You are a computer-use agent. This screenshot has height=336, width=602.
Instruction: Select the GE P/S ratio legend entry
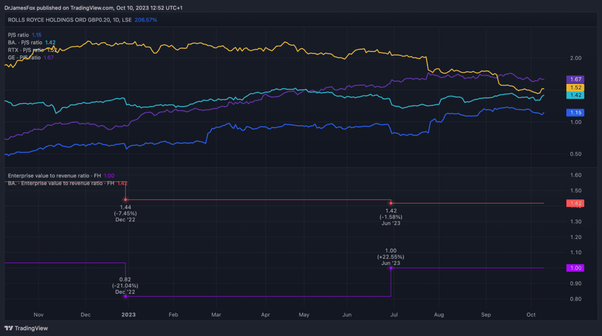(x=25, y=58)
